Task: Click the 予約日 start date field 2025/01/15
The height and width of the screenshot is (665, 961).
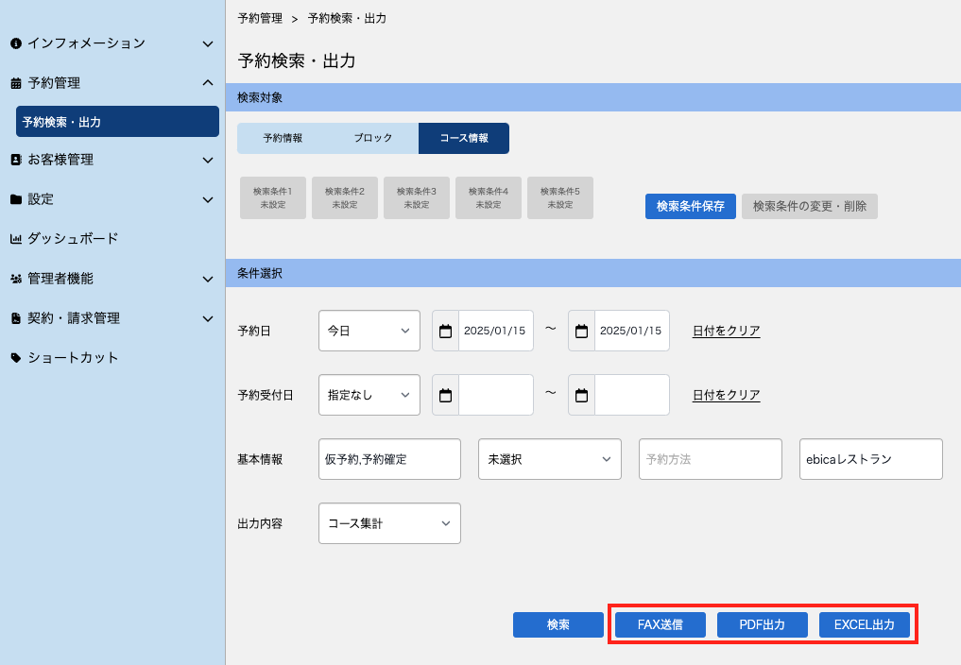Action: pos(495,331)
